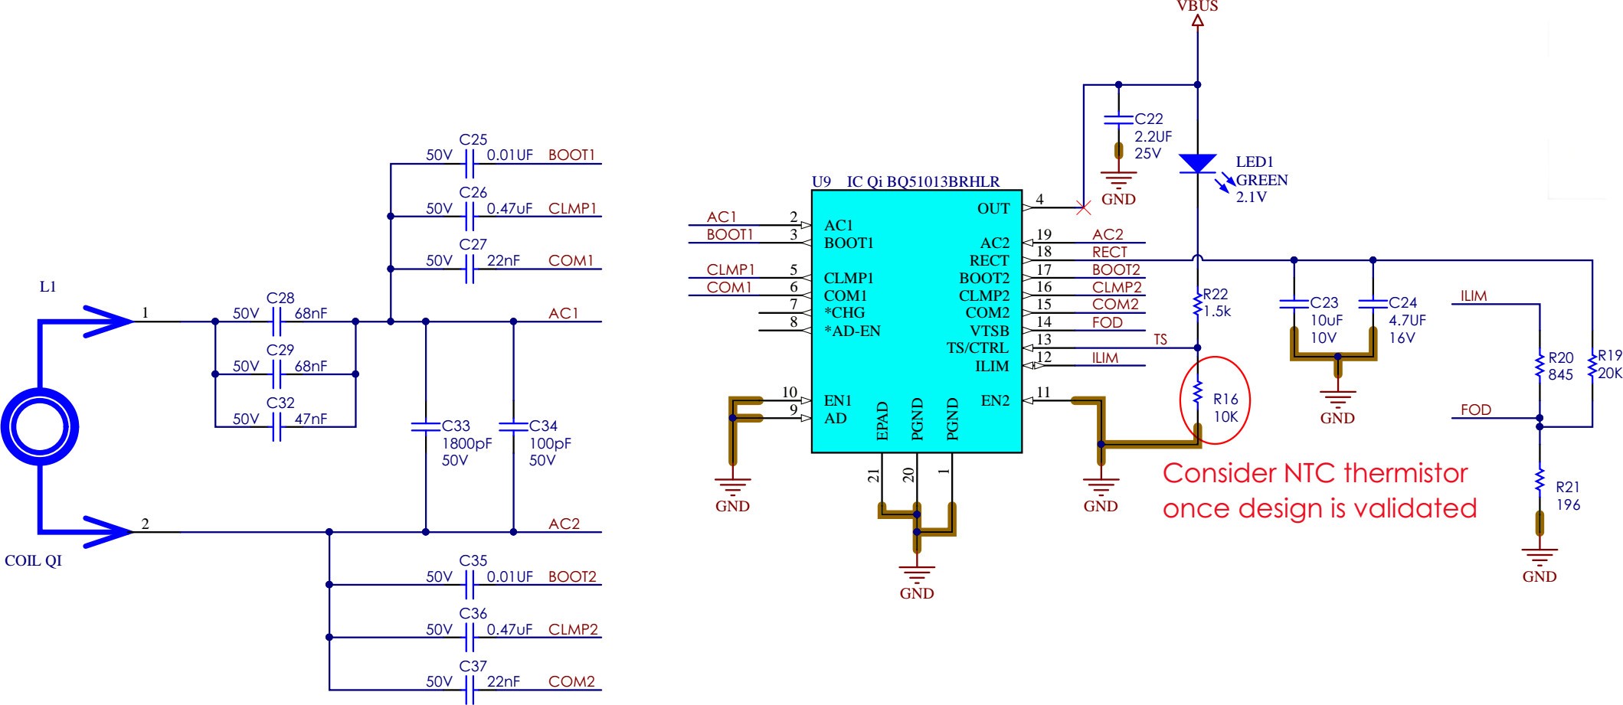
Task: Click the ILIM net label near R20
Action: coord(1474,296)
